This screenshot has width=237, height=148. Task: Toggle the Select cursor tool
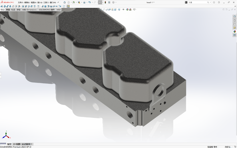tap(100, 2)
